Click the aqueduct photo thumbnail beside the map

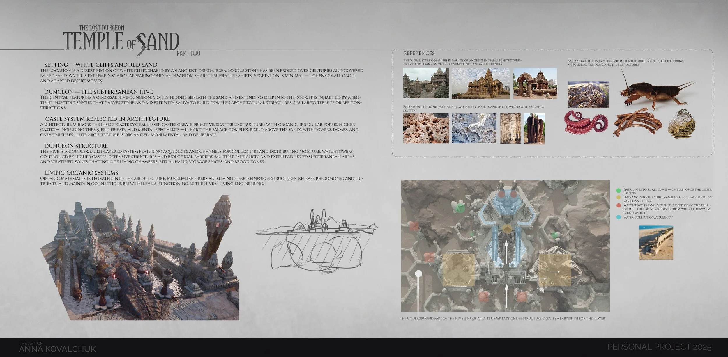(656, 242)
